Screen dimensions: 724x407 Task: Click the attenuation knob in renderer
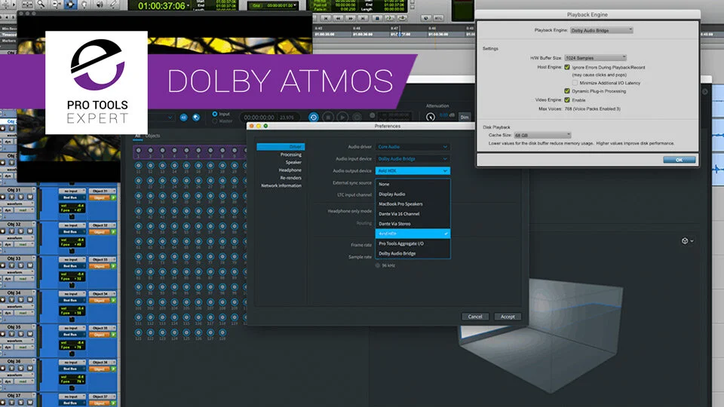click(431, 118)
